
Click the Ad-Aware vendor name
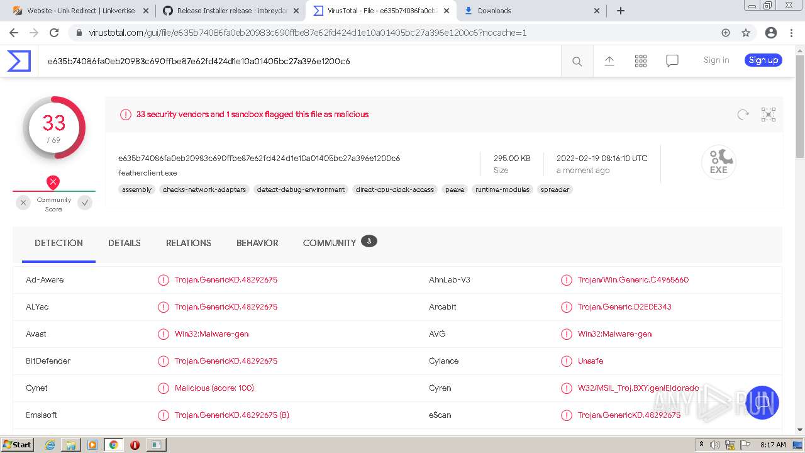tap(45, 280)
